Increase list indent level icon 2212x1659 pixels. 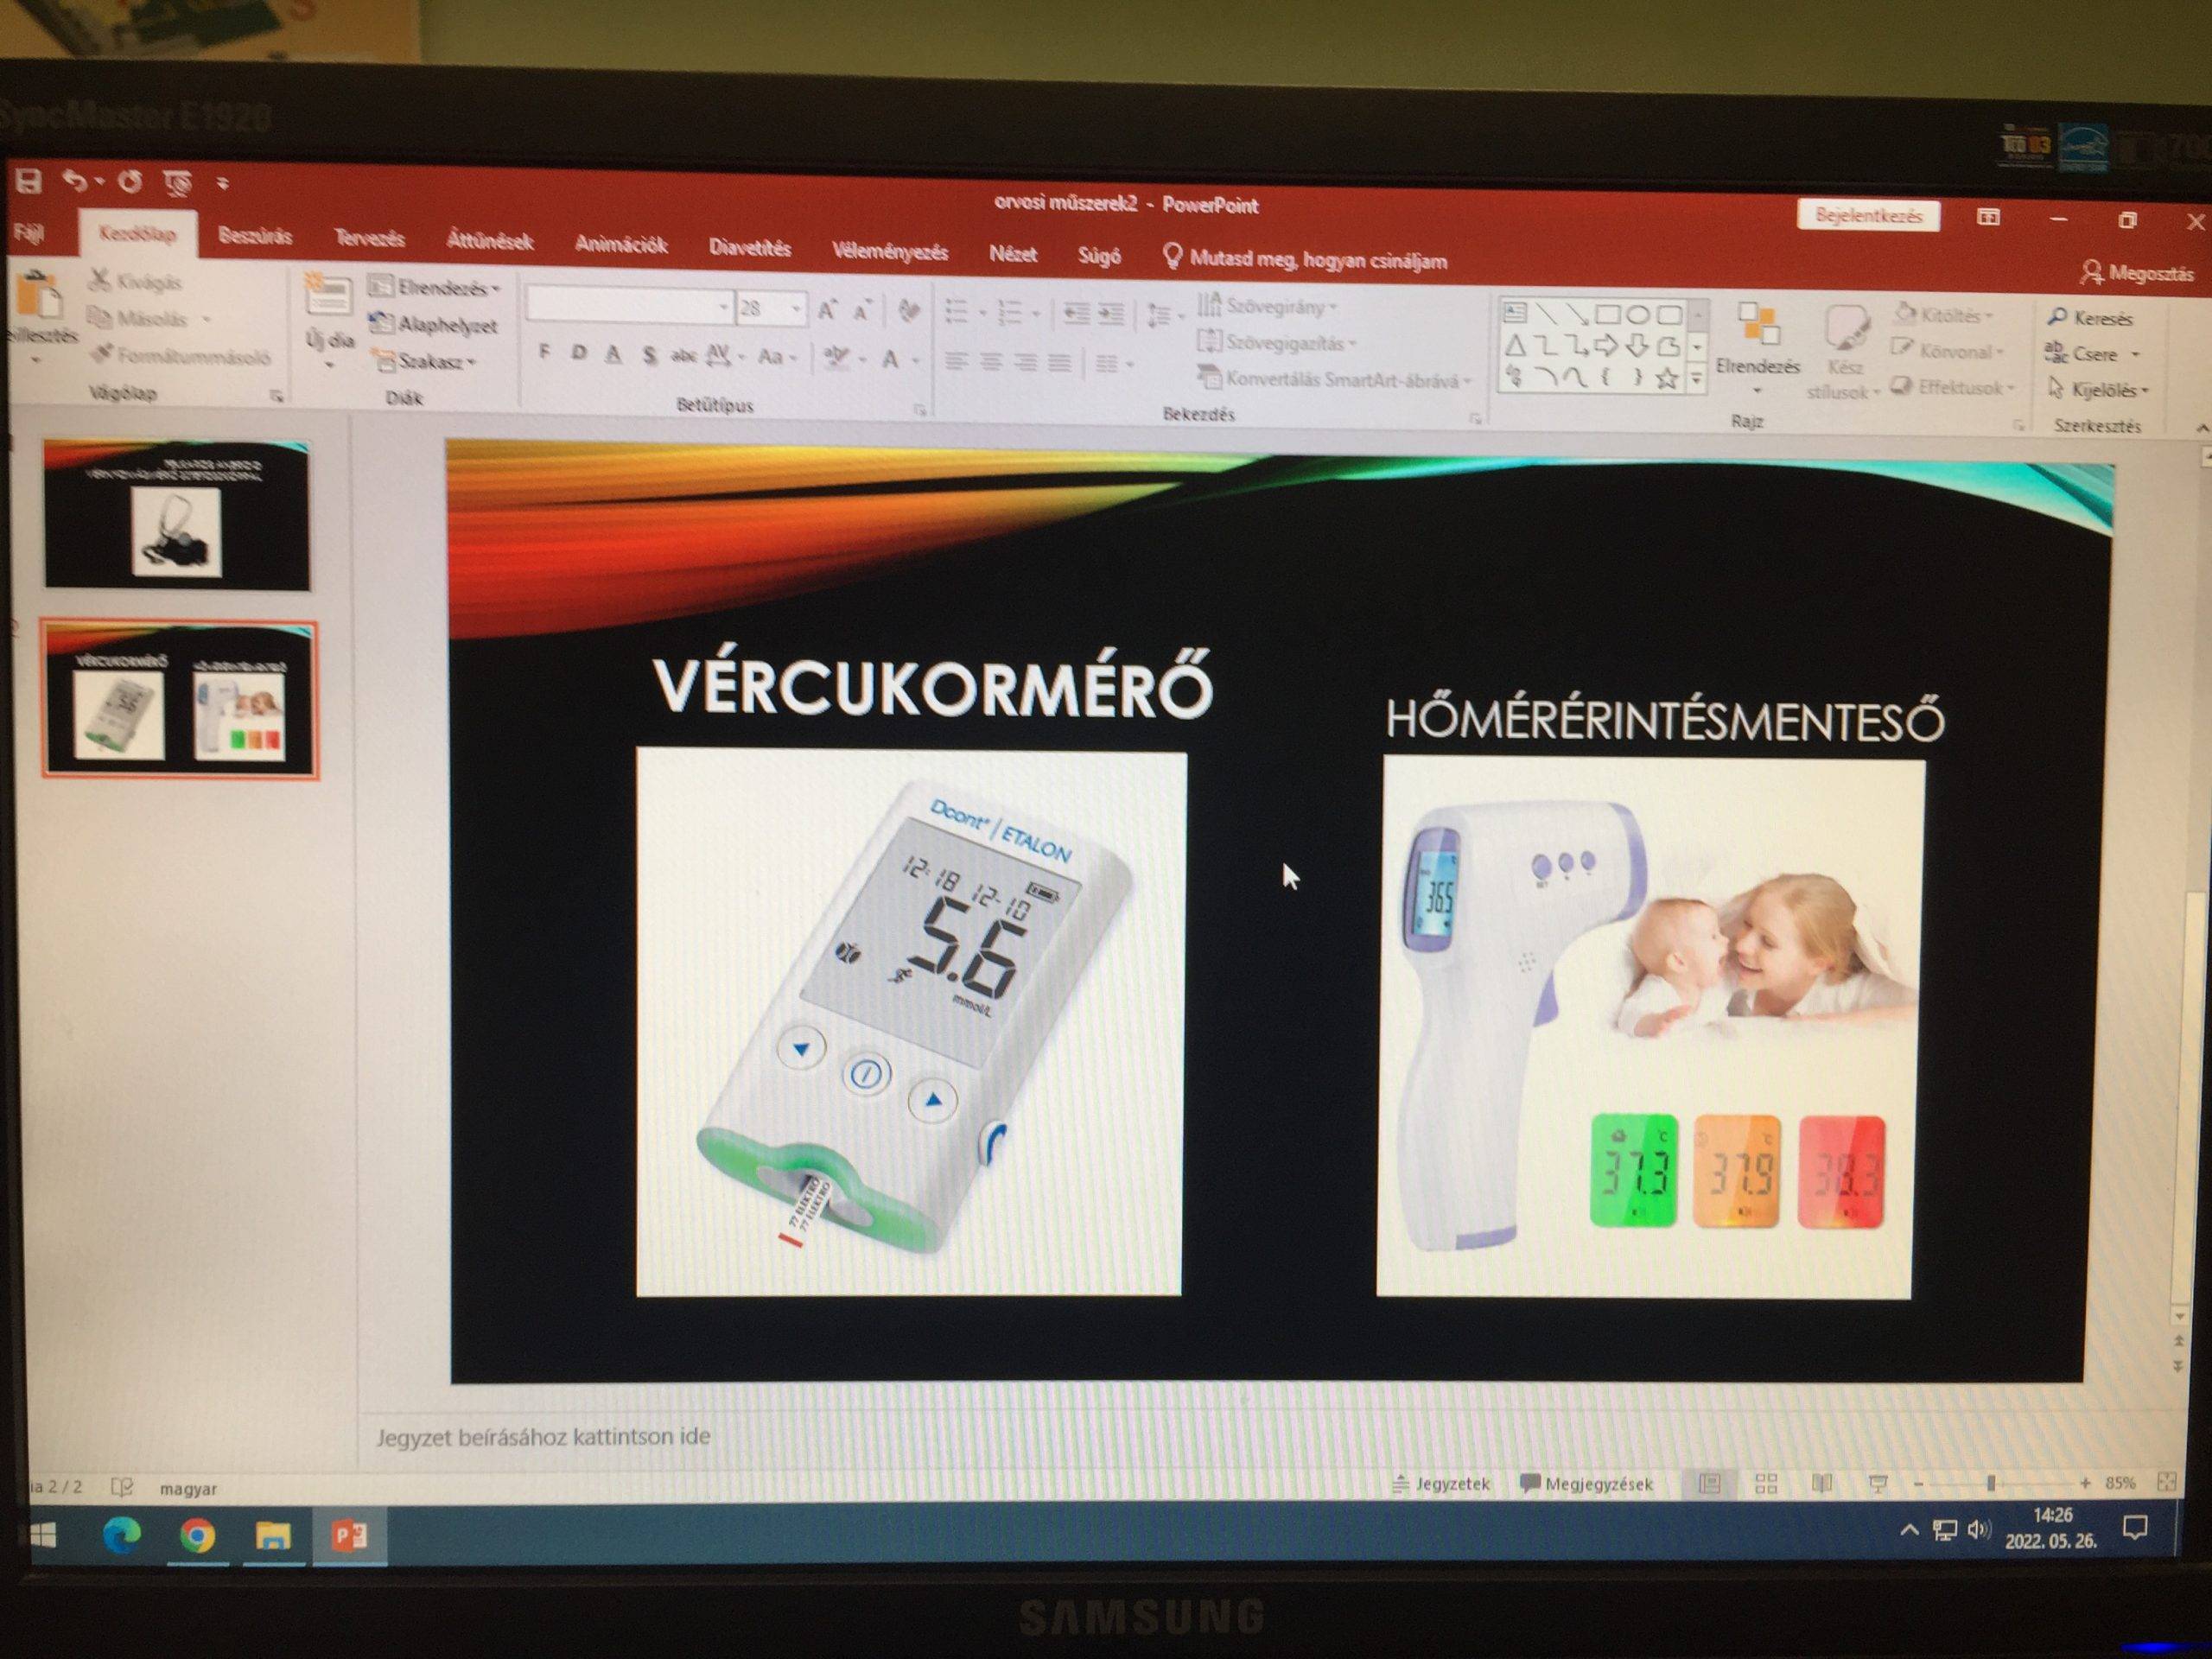click(1112, 315)
